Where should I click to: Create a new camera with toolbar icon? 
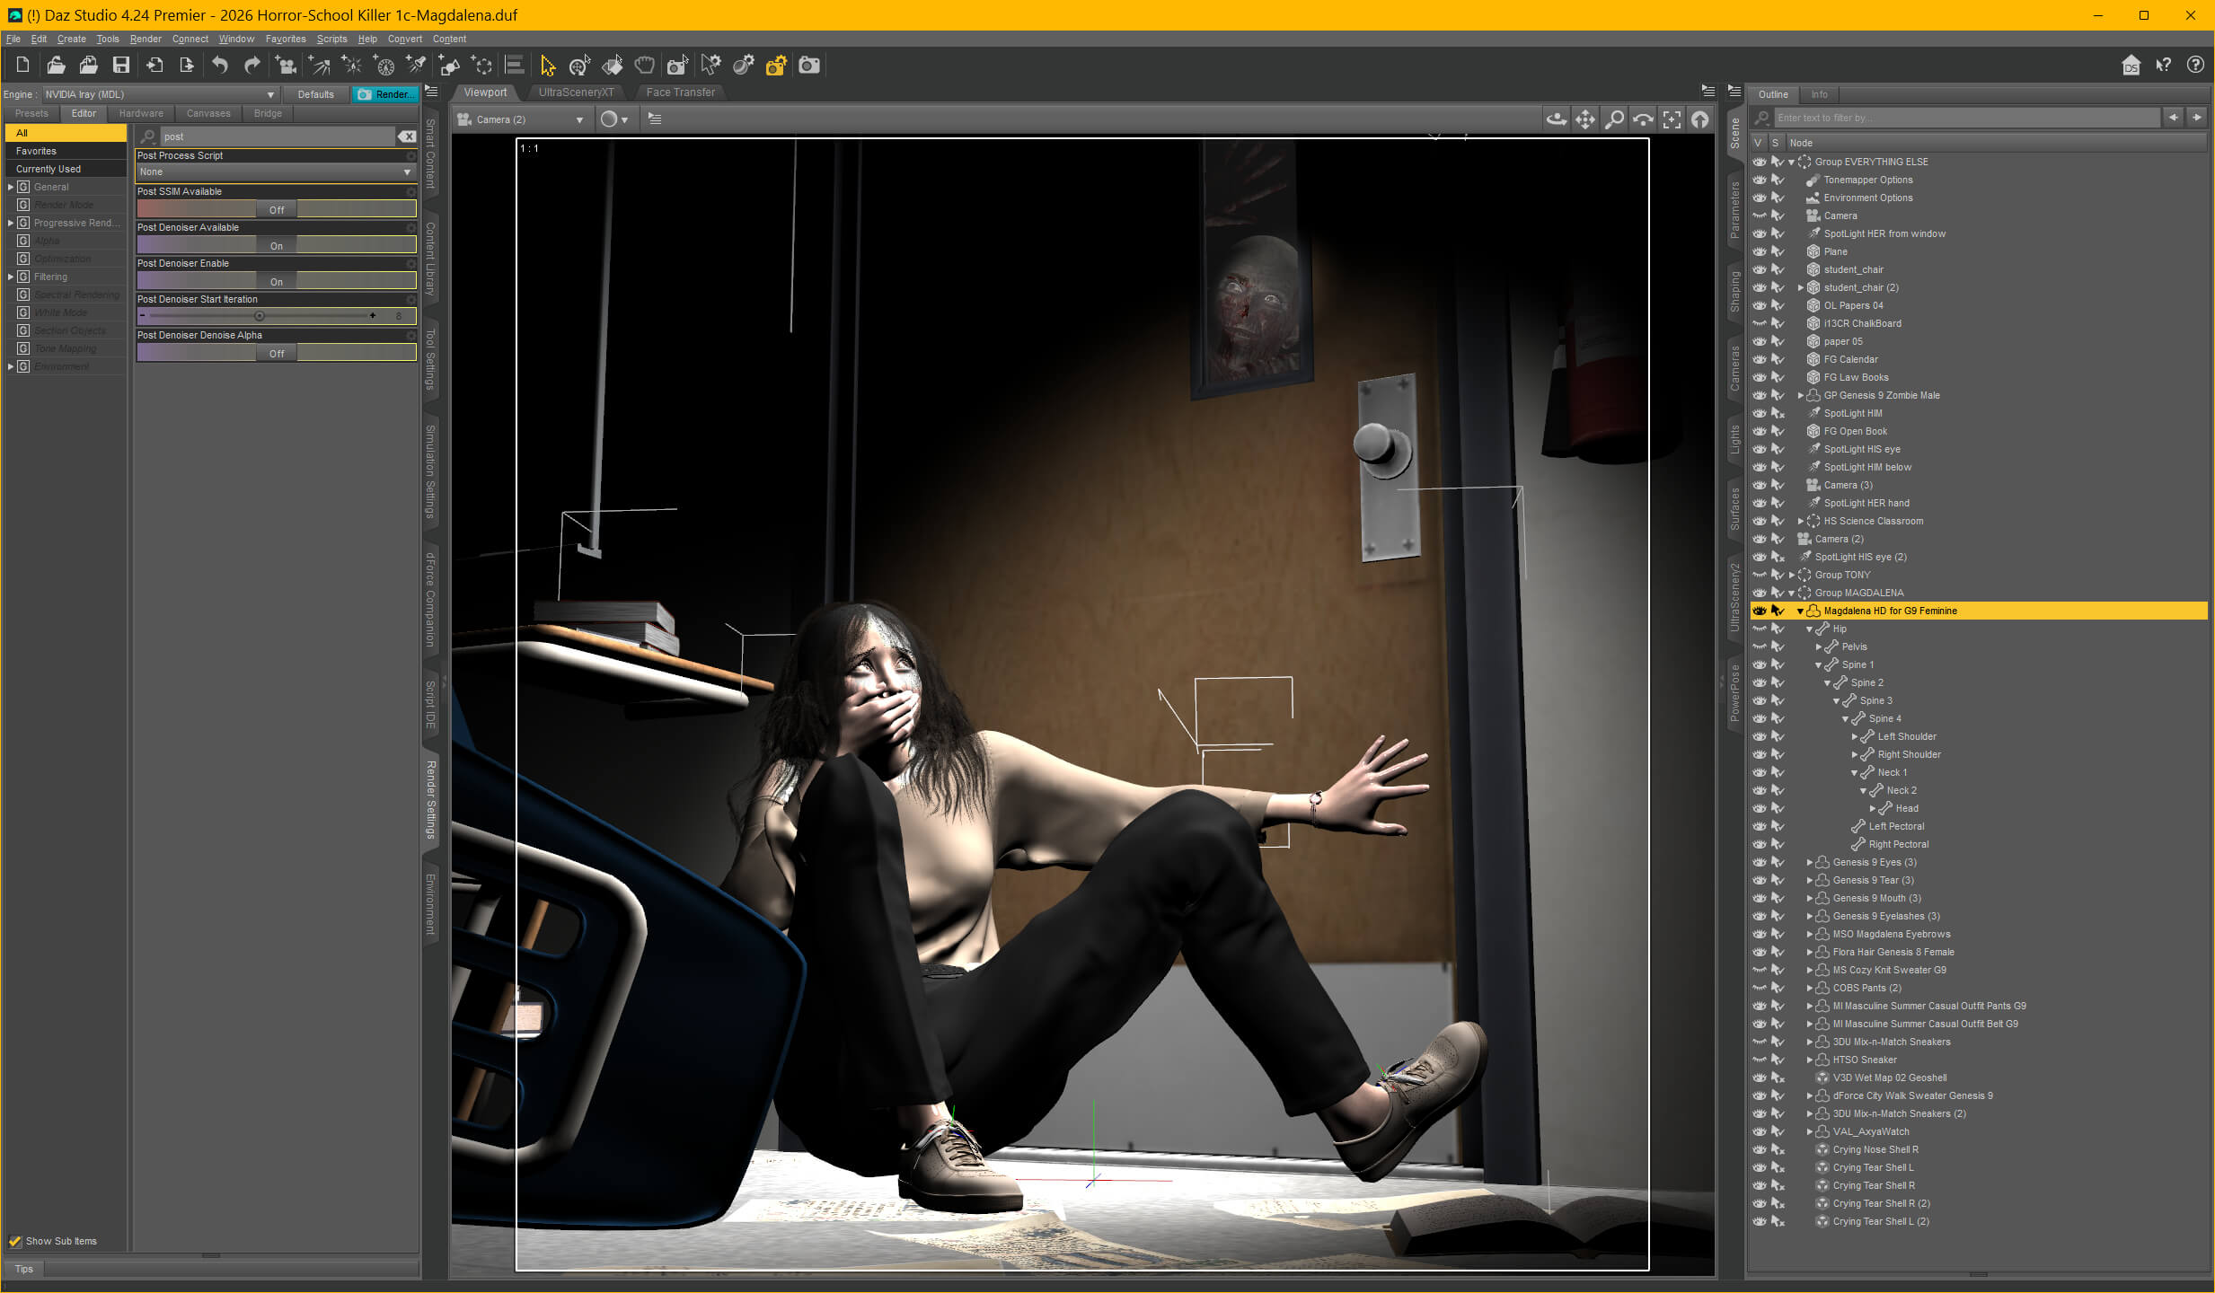pyautogui.click(x=286, y=65)
